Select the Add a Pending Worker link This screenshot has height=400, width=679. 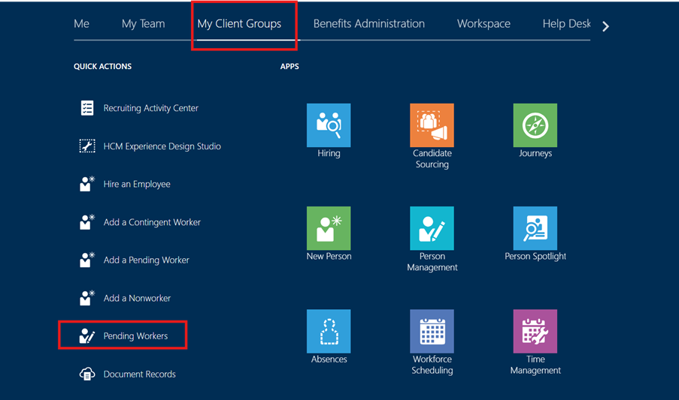147,260
